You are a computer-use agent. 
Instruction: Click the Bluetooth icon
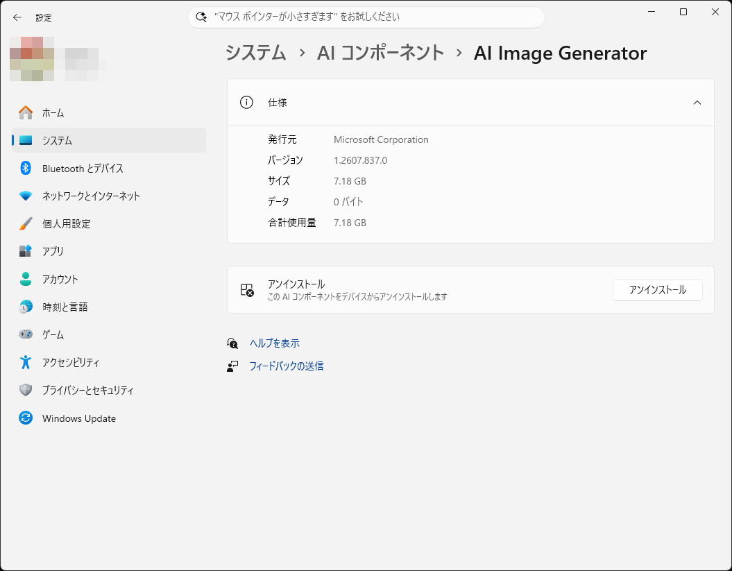point(26,168)
